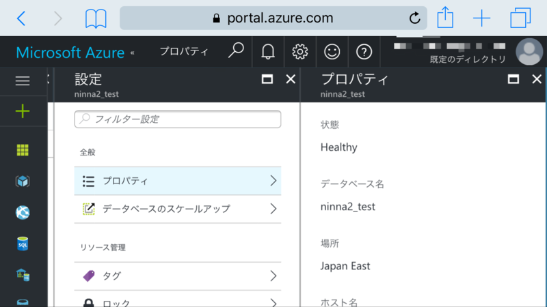Expand the プロパティ row chevron
Image resolution: width=547 pixels, height=307 pixels.
[273, 181]
